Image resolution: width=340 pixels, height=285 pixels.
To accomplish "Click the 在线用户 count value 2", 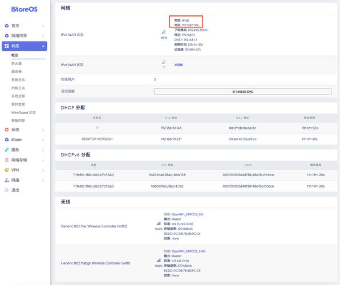I will (155, 80).
